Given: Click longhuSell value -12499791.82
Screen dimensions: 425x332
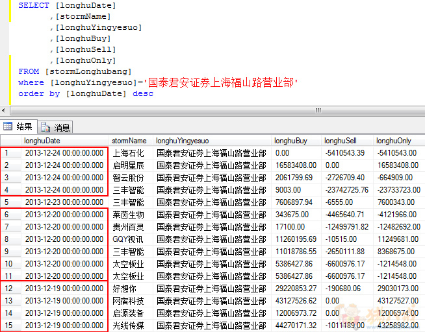Looking at the screenshot, I should click(347, 227).
